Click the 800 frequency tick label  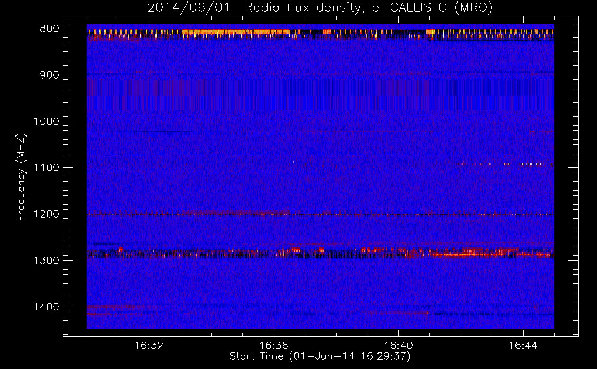pos(49,29)
